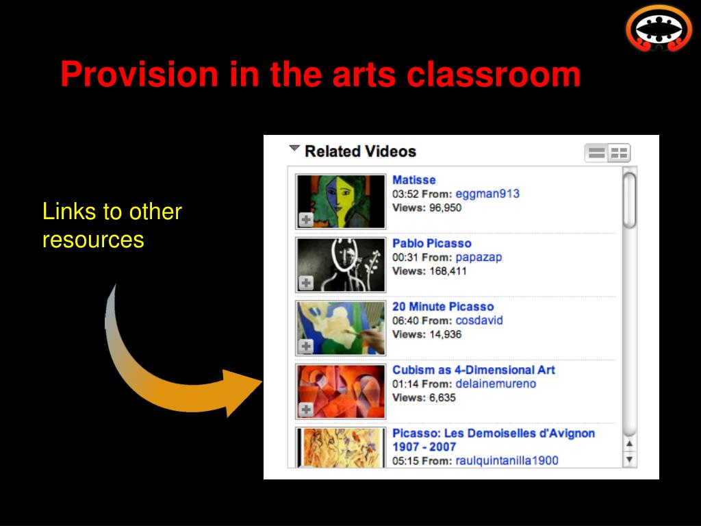This screenshot has height=526, width=701.
Task: Open the Pablo Picasso video thumbnail
Action: (340, 265)
